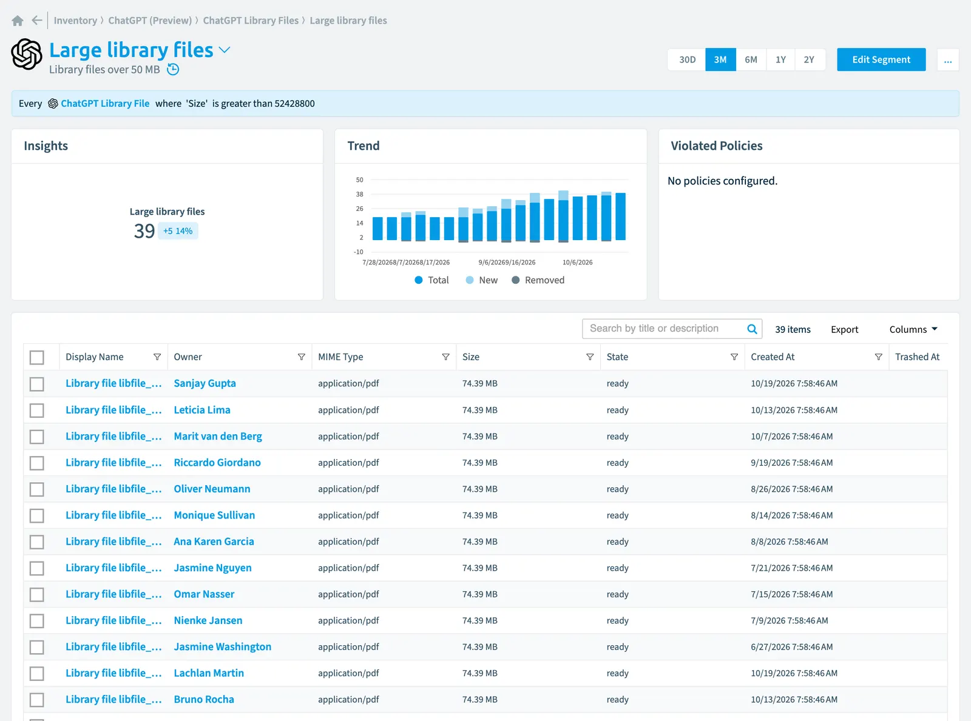Open the ChatGPT Library File link in the query
This screenshot has height=721, width=971.
click(x=105, y=104)
